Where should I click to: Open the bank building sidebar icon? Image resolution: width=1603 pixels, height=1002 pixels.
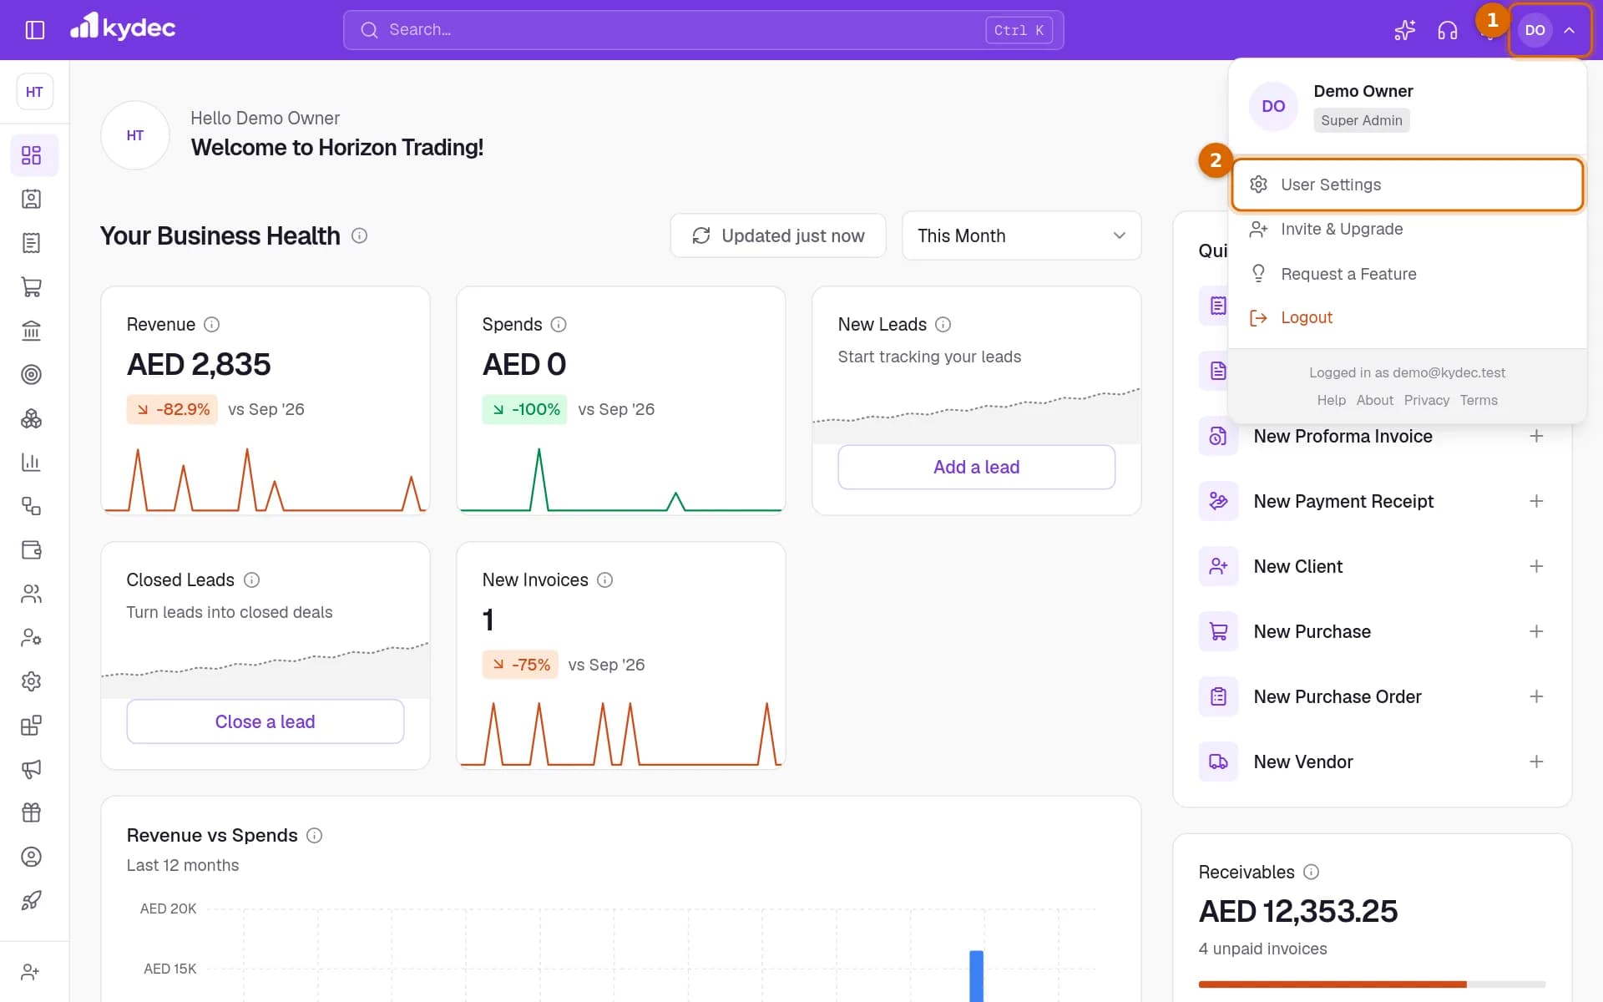coord(31,331)
